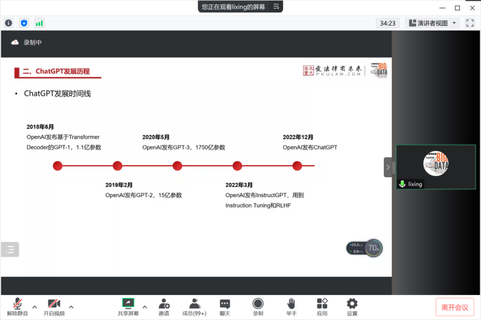This screenshot has height=320, width=481.
Task: Open meeting info icon
Action: 8,23
